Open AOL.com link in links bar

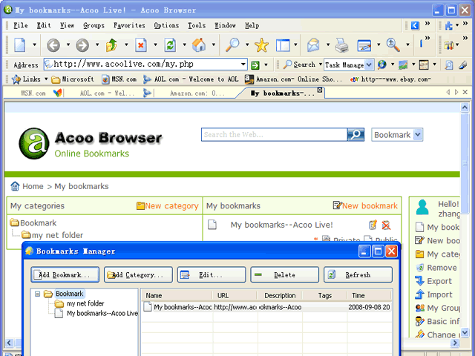(191, 79)
